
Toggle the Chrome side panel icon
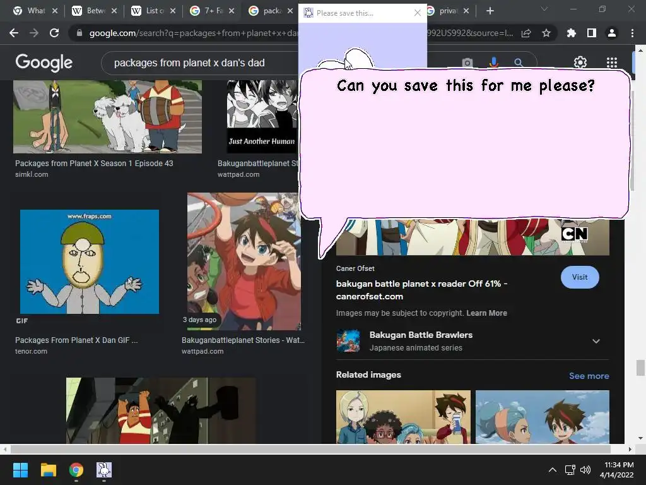pyautogui.click(x=592, y=33)
